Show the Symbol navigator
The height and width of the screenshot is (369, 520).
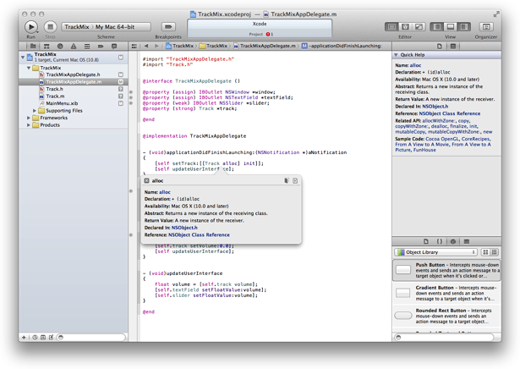[47, 46]
